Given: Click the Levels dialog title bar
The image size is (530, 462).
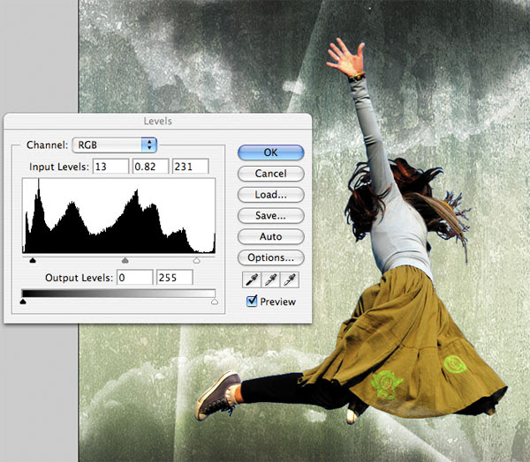Looking at the screenshot, I should click(x=157, y=121).
